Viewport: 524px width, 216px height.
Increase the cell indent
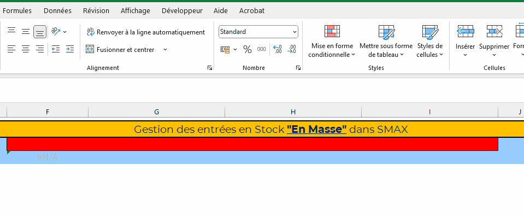coord(70,49)
